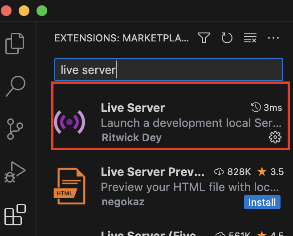Click the negokaz publisher name

coord(123,202)
